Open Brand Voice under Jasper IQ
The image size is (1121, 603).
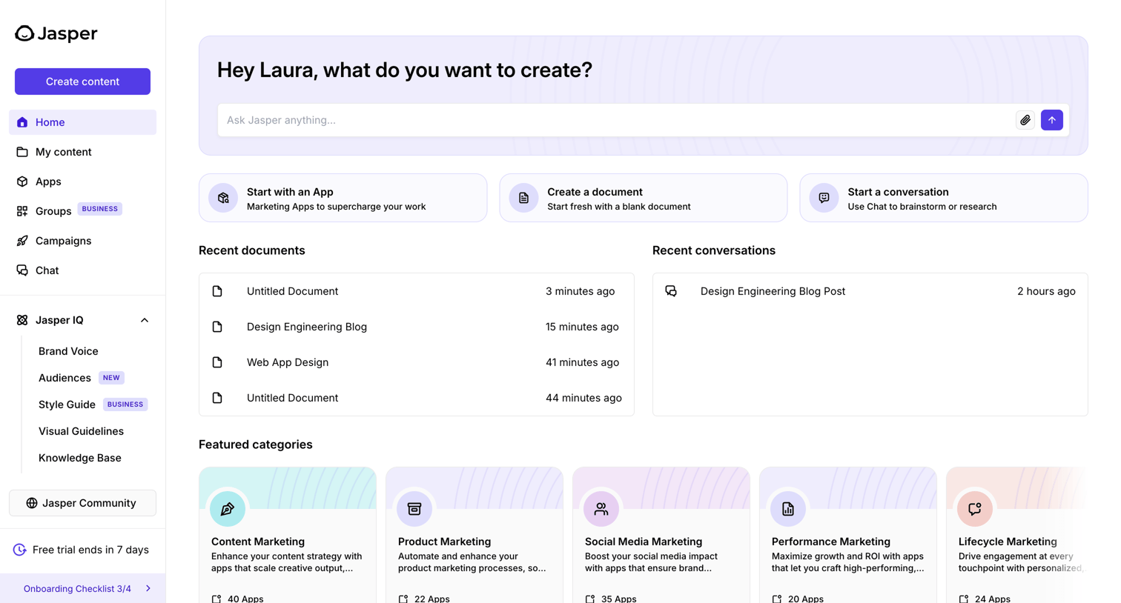click(x=68, y=351)
